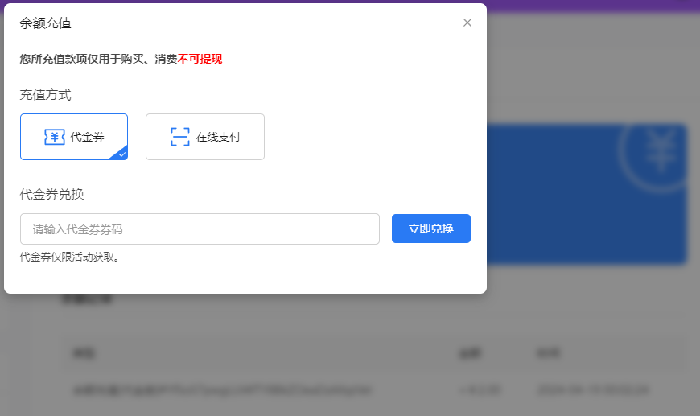Select the 代金券 recharge method
This screenshot has width=700, height=416.
74,137
